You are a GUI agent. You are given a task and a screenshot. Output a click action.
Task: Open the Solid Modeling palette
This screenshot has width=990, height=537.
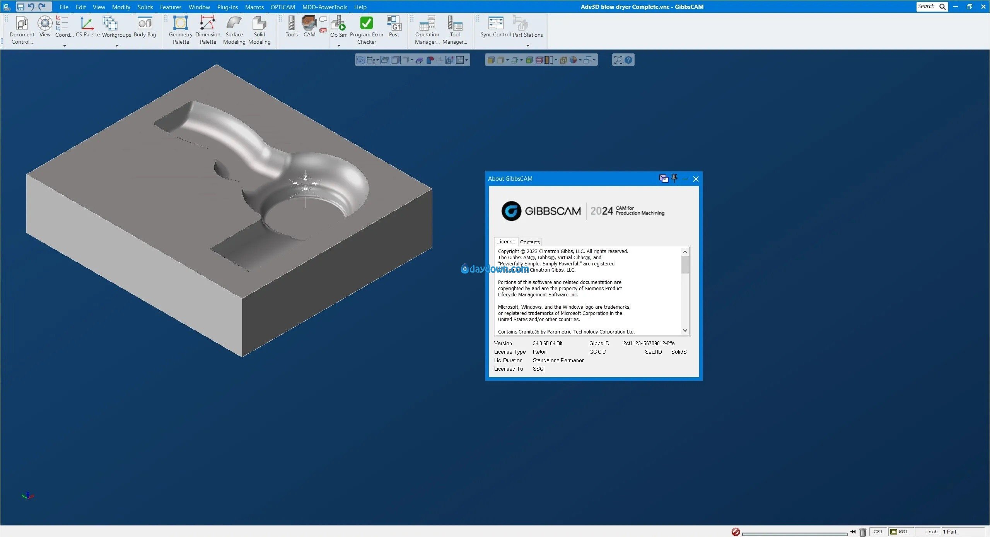(x=259, y=30)
